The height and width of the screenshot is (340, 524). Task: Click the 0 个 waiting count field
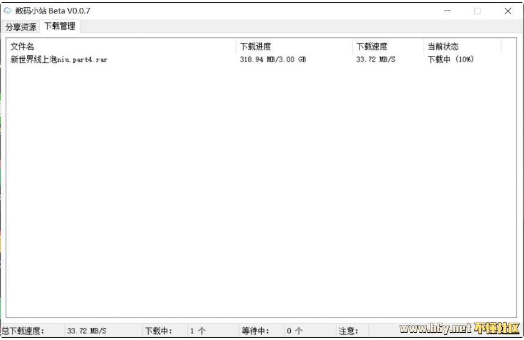point(295,331)
